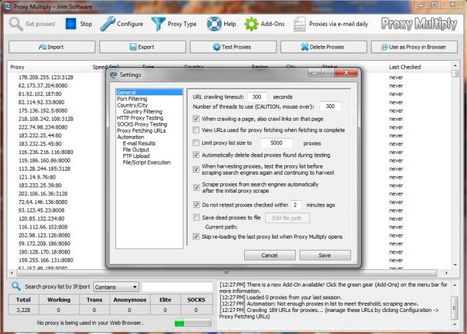Select proxy 178.208.255.123:3128
Viewport: 467px width, 334px height.
(46, 77)
